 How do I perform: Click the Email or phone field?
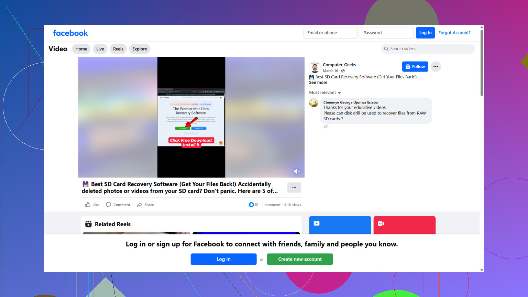(330, 33)
